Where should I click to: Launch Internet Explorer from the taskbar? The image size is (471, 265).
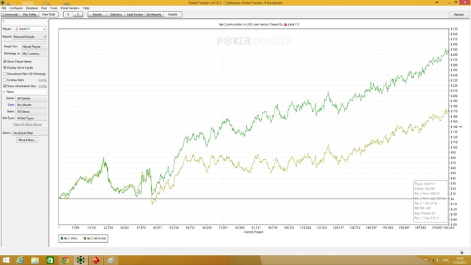click(20, 260)
